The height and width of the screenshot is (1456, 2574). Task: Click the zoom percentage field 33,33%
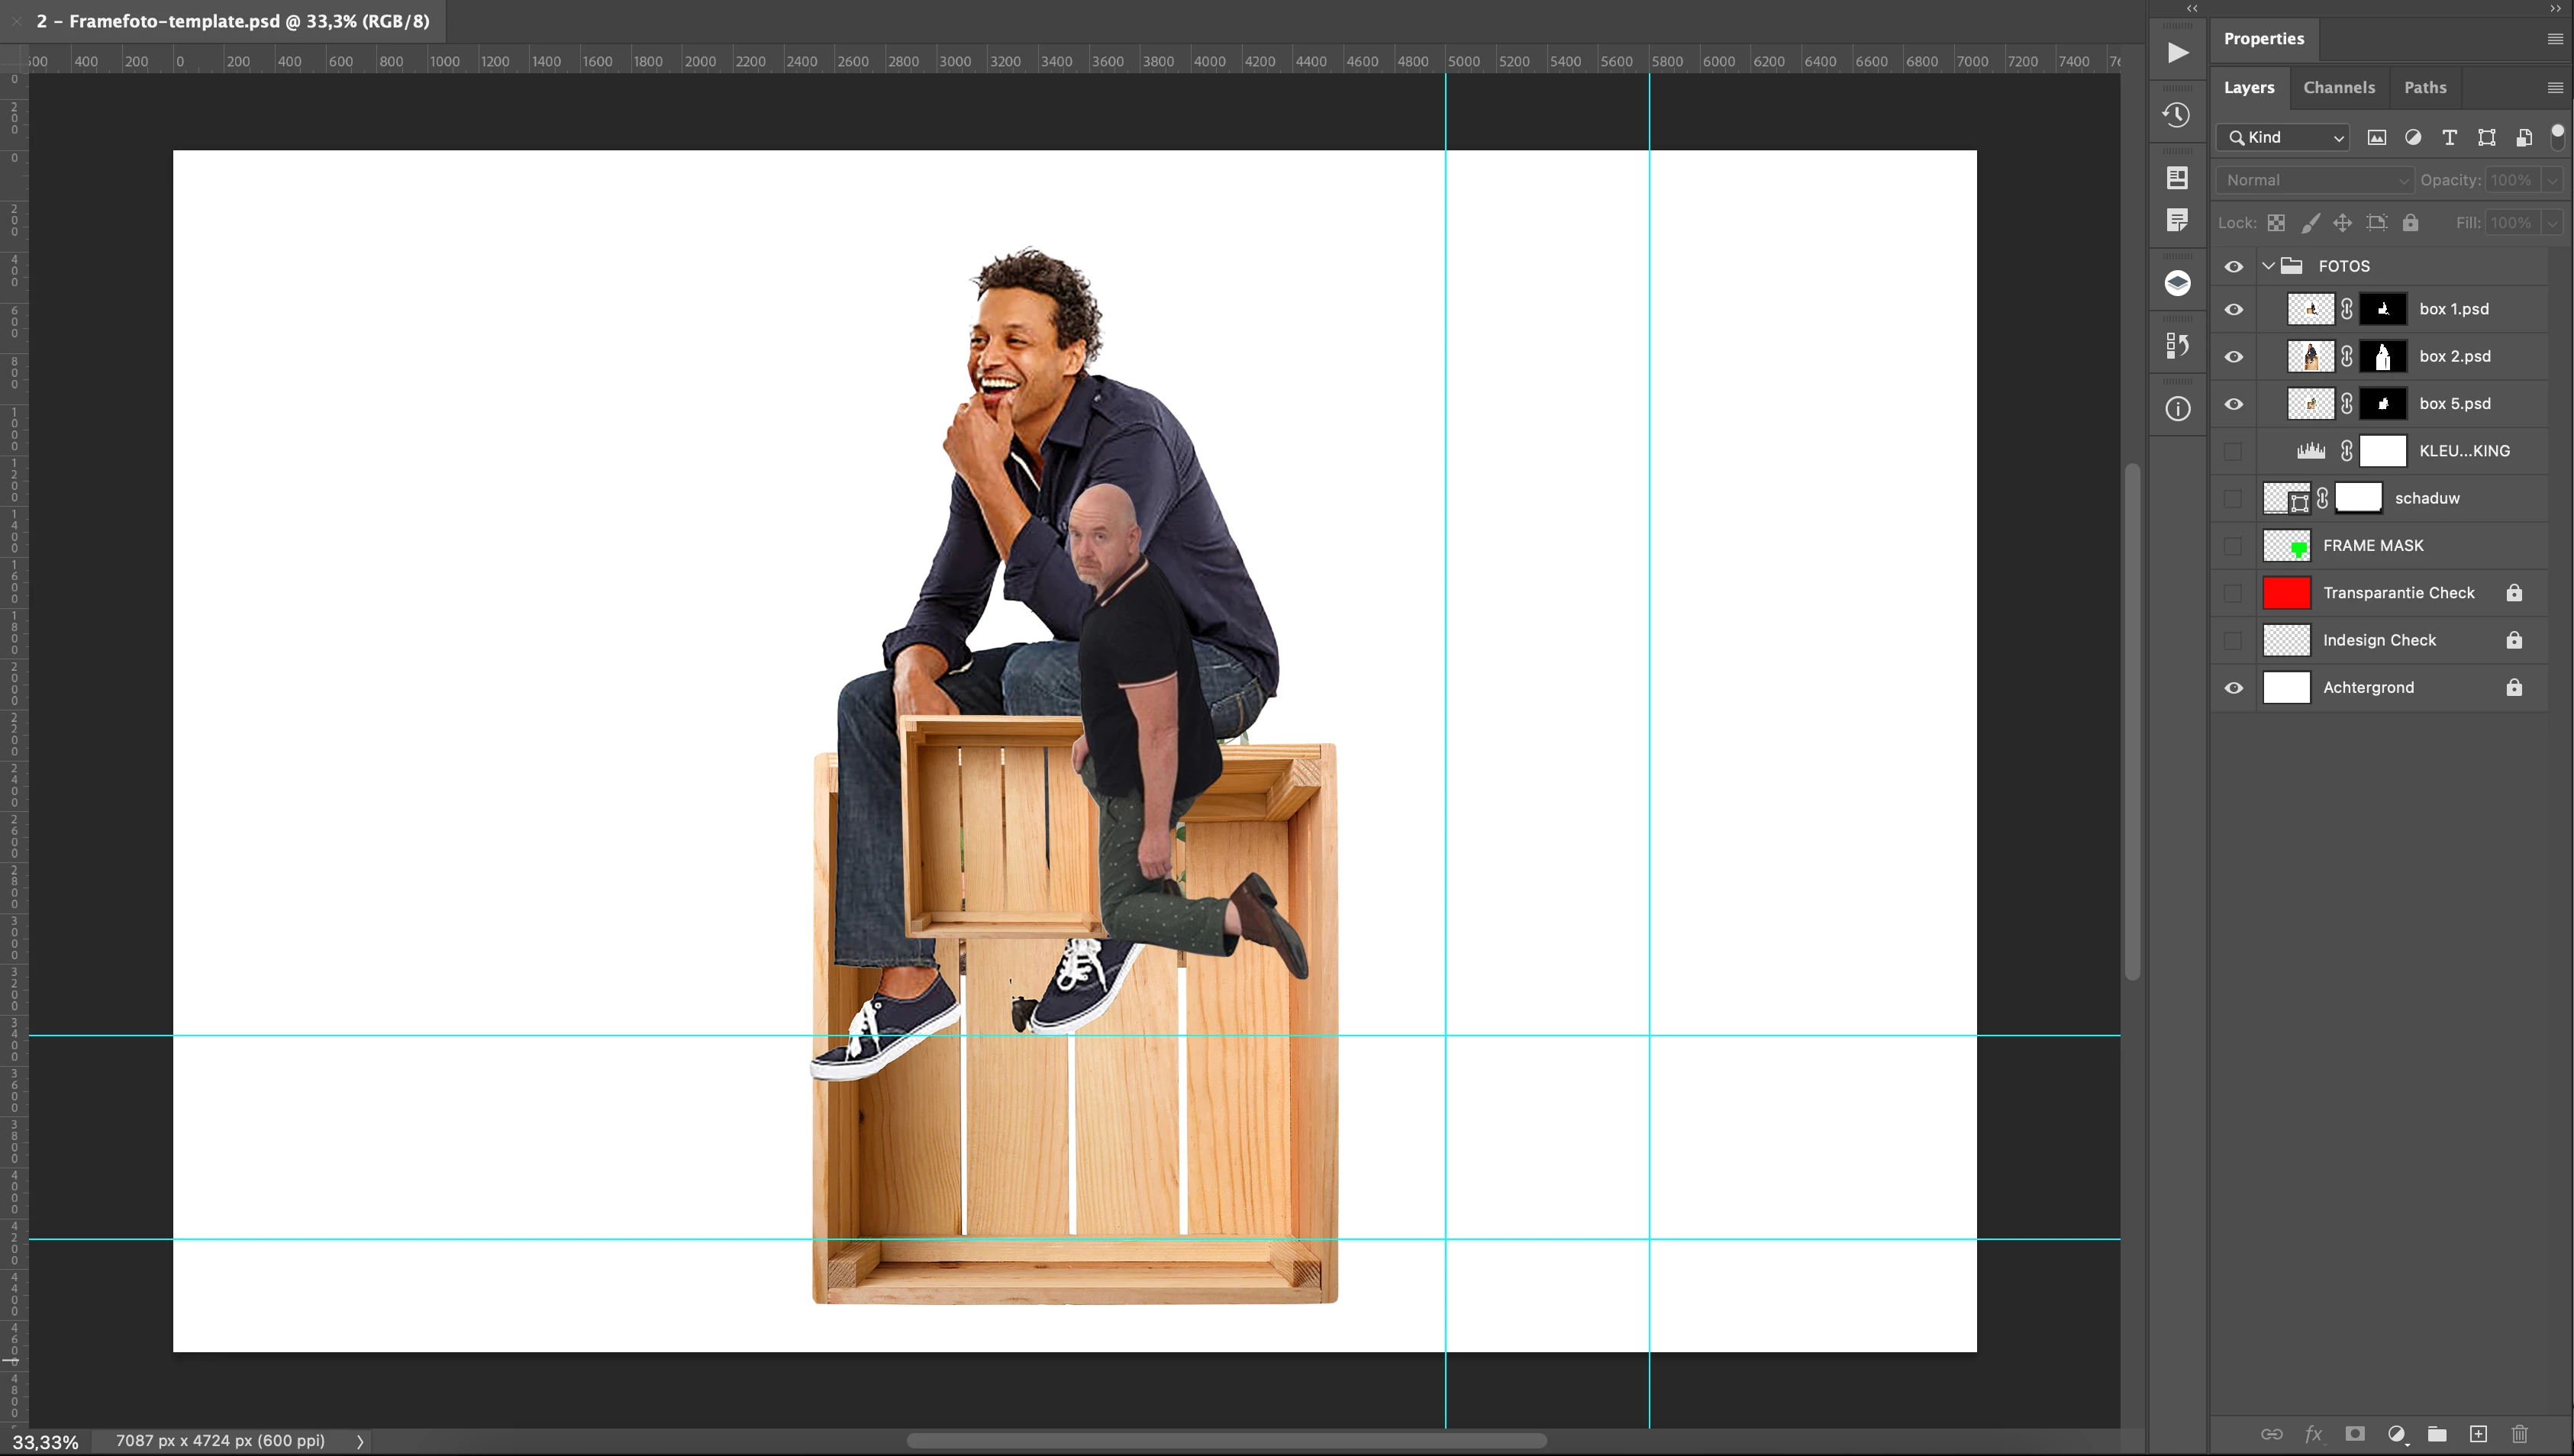click(x=46, y=1442)
